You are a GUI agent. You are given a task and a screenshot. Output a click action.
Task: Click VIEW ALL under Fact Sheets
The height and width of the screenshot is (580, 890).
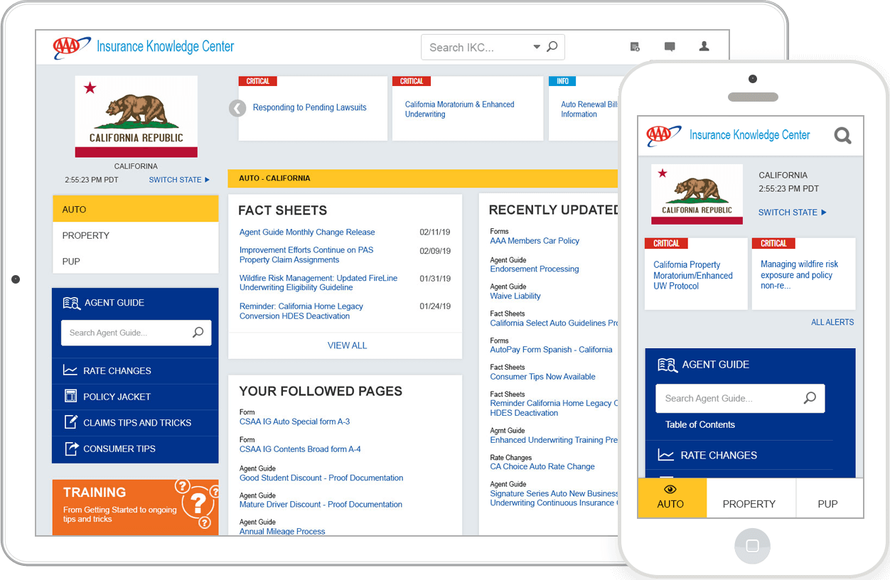coord(347,345)
